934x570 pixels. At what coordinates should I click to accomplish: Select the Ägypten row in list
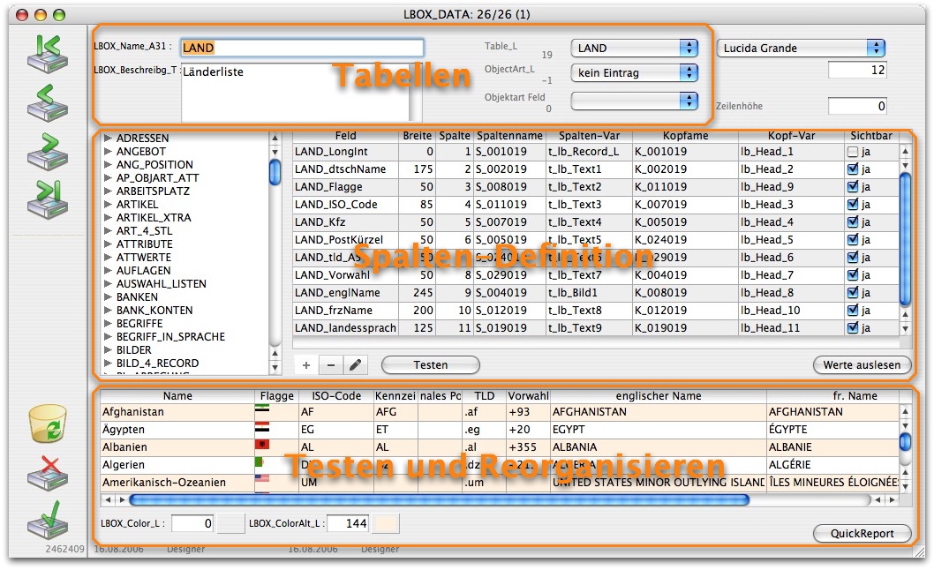pyautogui.click(x=499, y=430)
